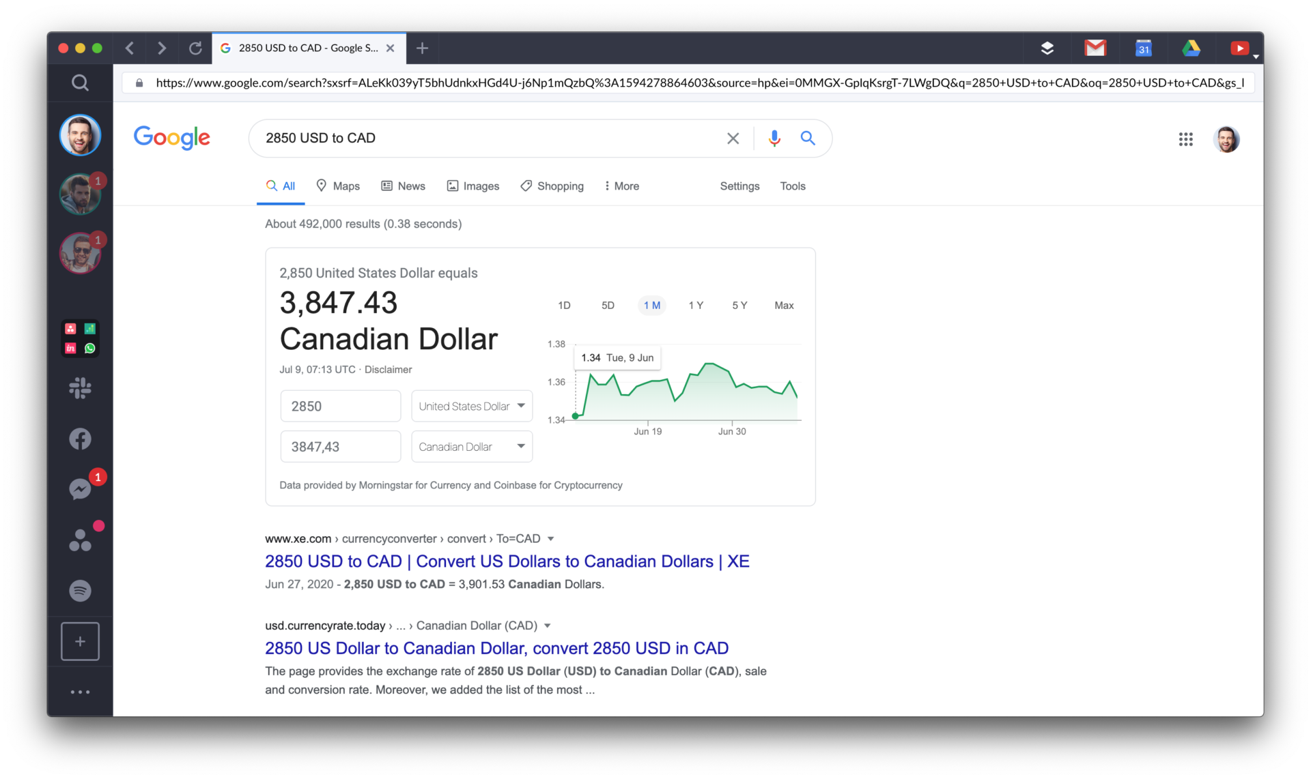The width and height of the screenshot is (1311, 779).
Task: Open the United States Dollar currency dropdown
Action: tap(472, 406)
